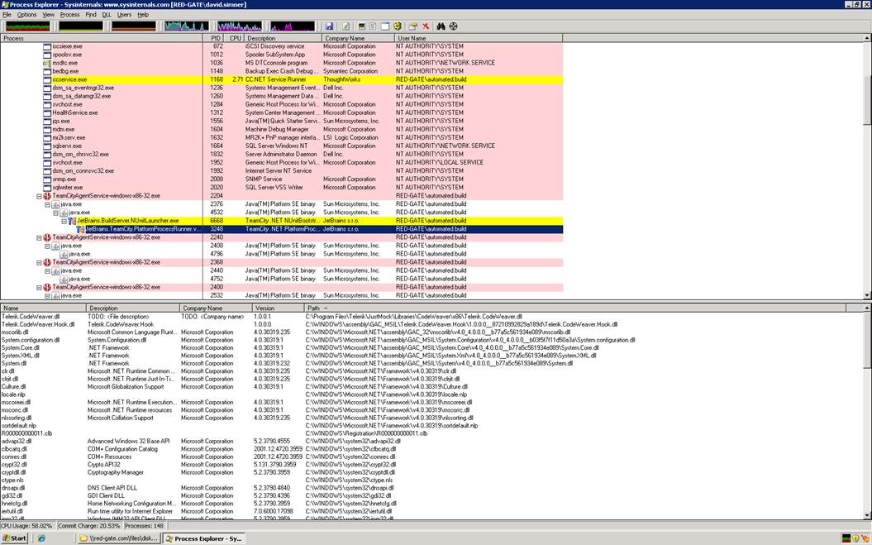Toggle the Show Lower Pane toolbar icon
872x545 pixels.
tap(385, 26)
